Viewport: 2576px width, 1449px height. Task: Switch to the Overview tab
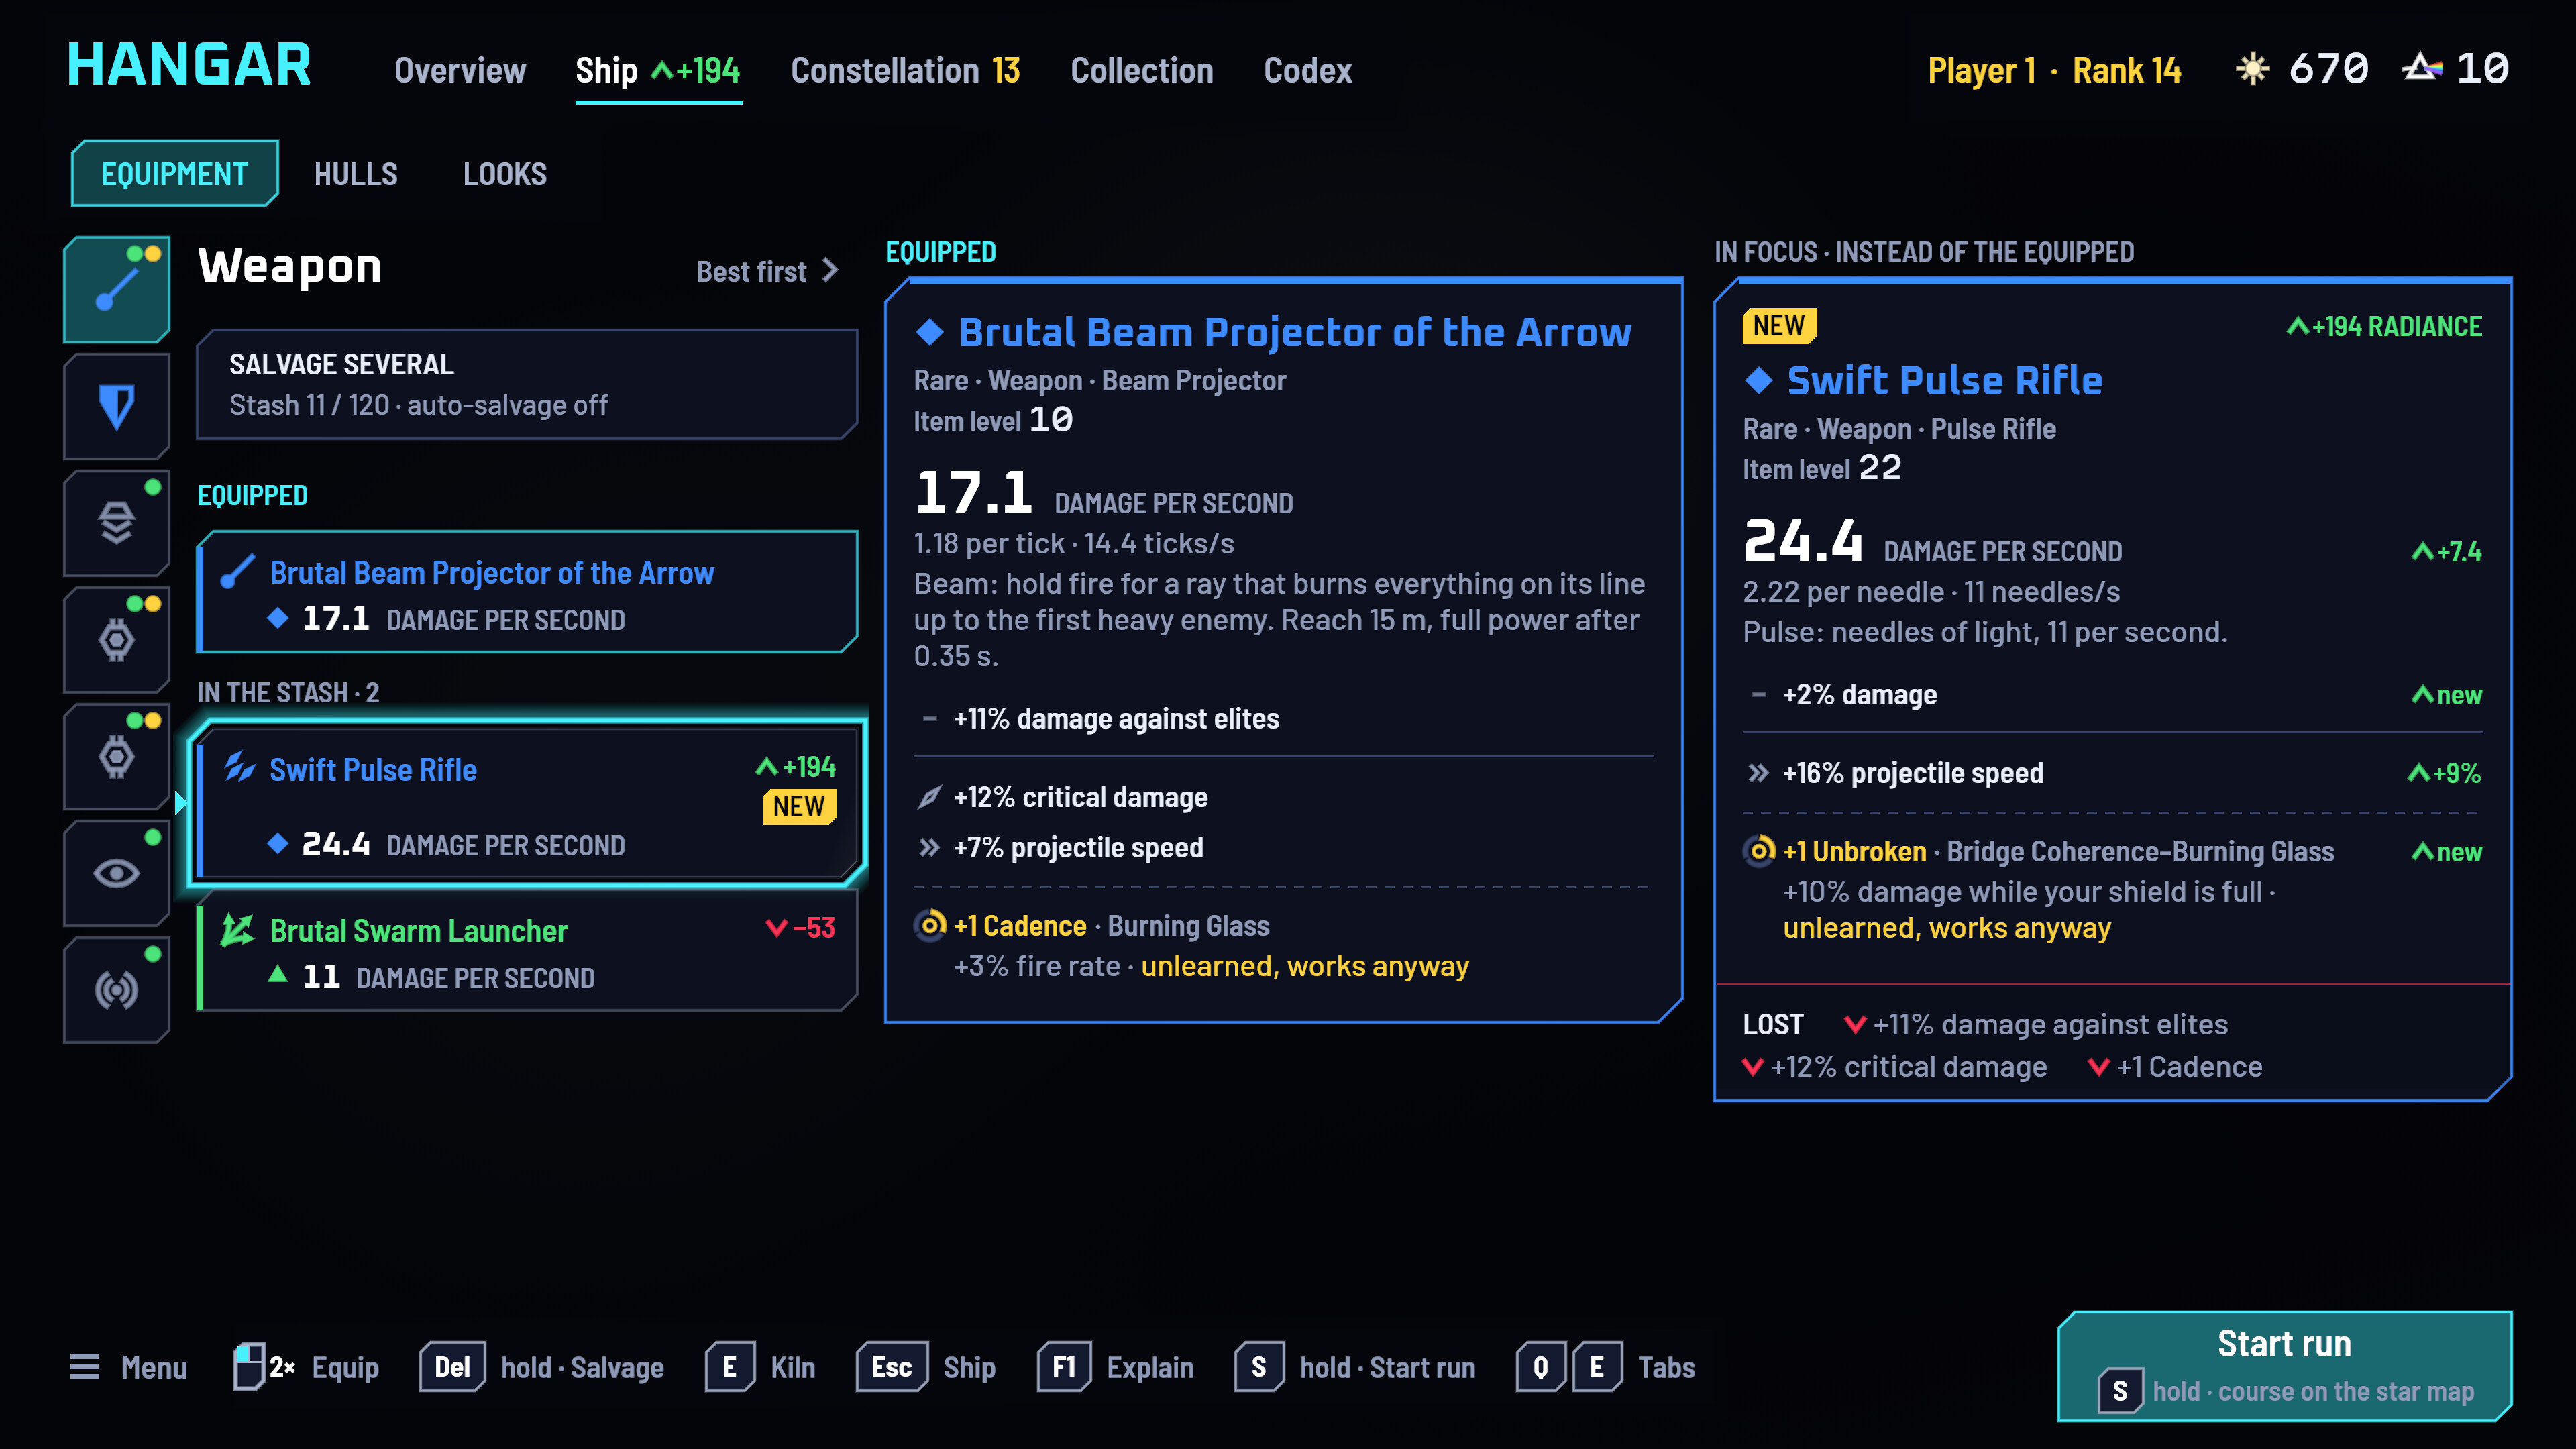[x=460, y=71]
